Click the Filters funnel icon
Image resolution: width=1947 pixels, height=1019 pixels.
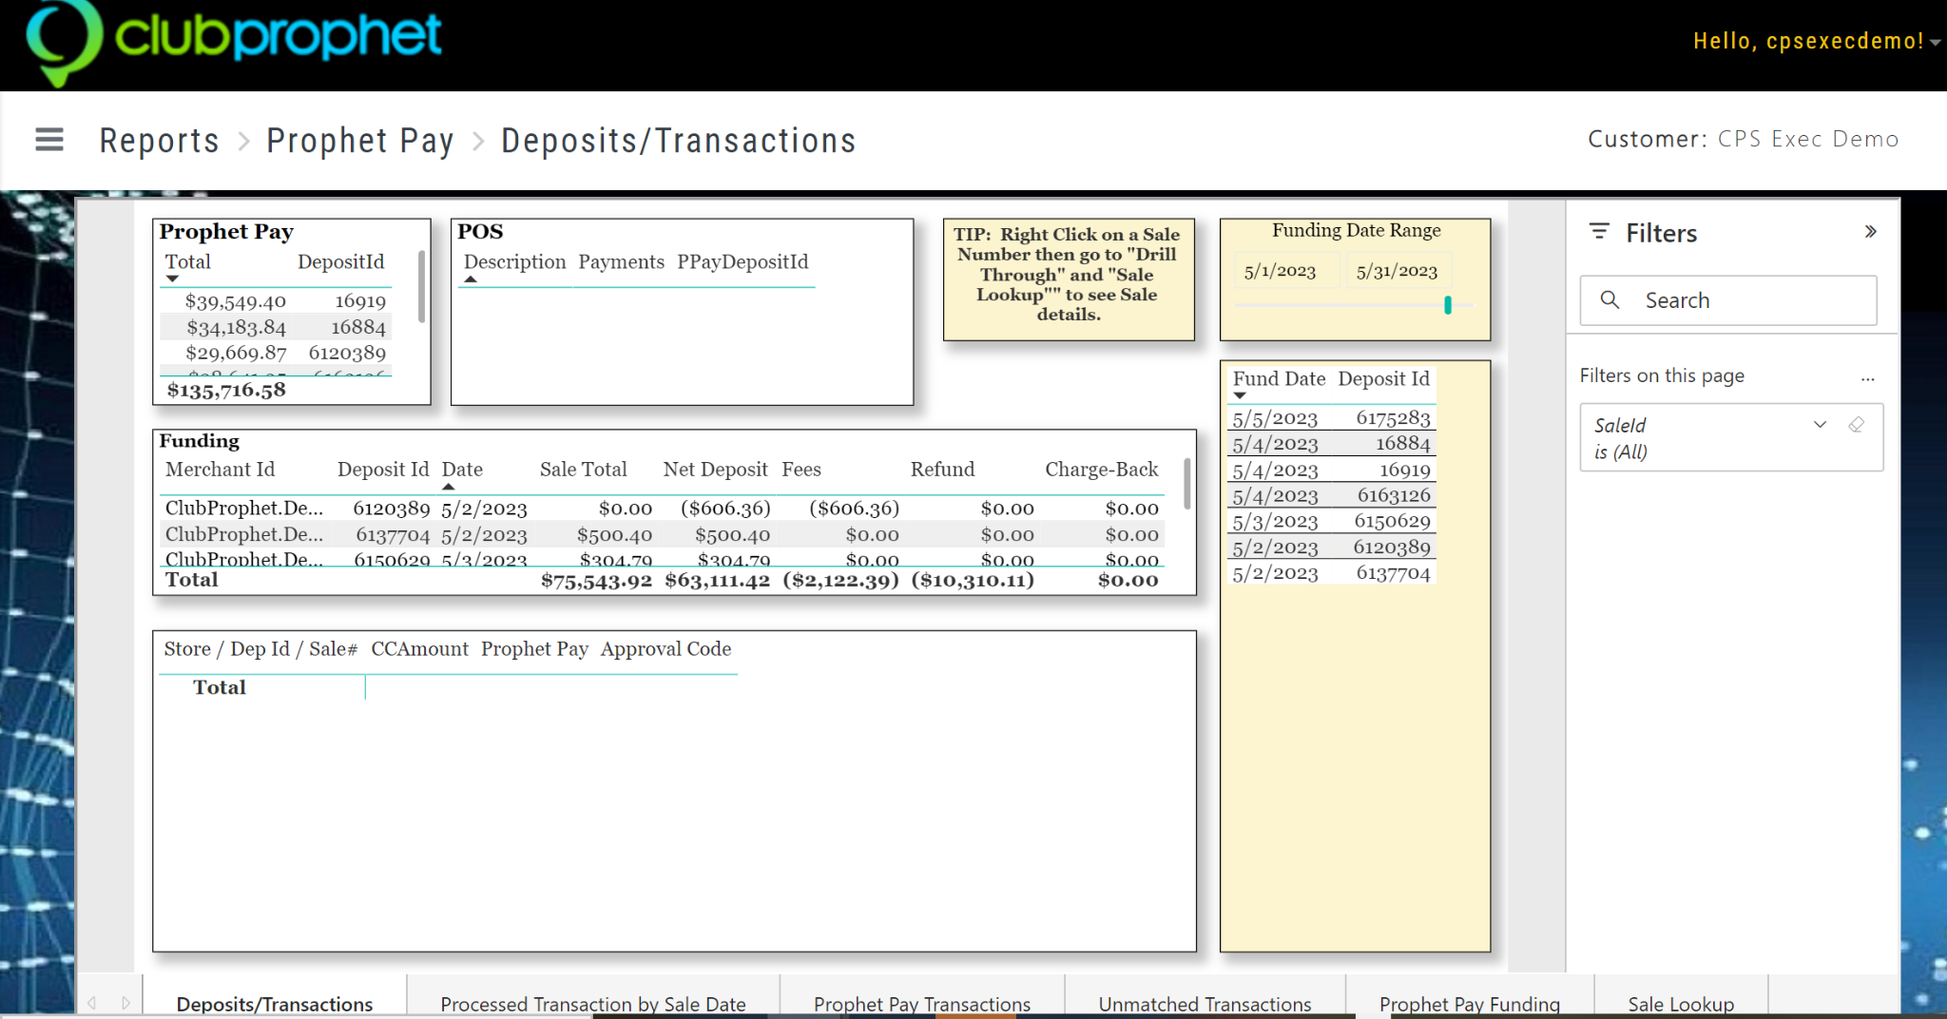pos(1599,231)
